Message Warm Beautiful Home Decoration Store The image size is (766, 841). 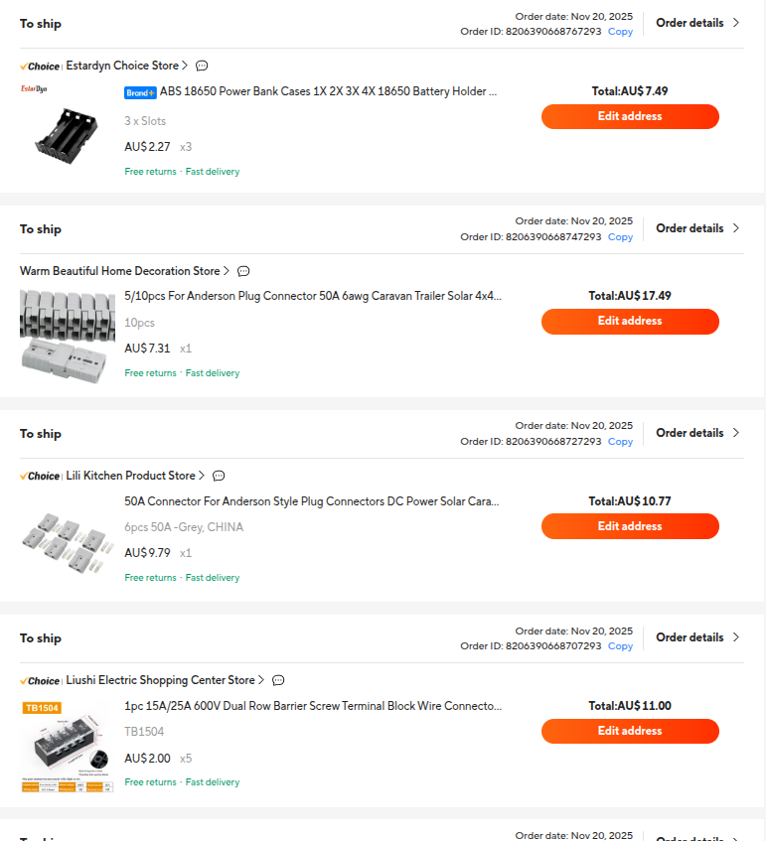(x=243, y=271)
